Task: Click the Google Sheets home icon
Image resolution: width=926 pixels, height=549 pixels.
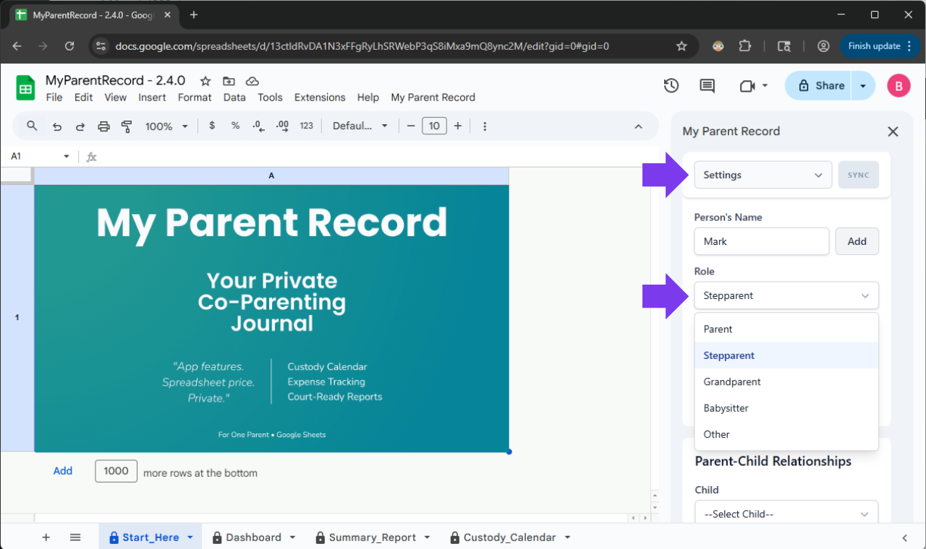Action: pyautogui.click(x=25, y=88)
